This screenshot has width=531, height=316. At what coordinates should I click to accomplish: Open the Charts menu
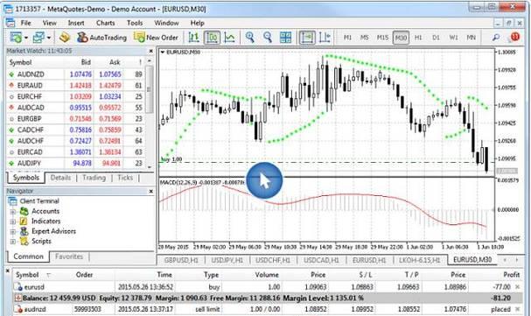click(105, 23)
